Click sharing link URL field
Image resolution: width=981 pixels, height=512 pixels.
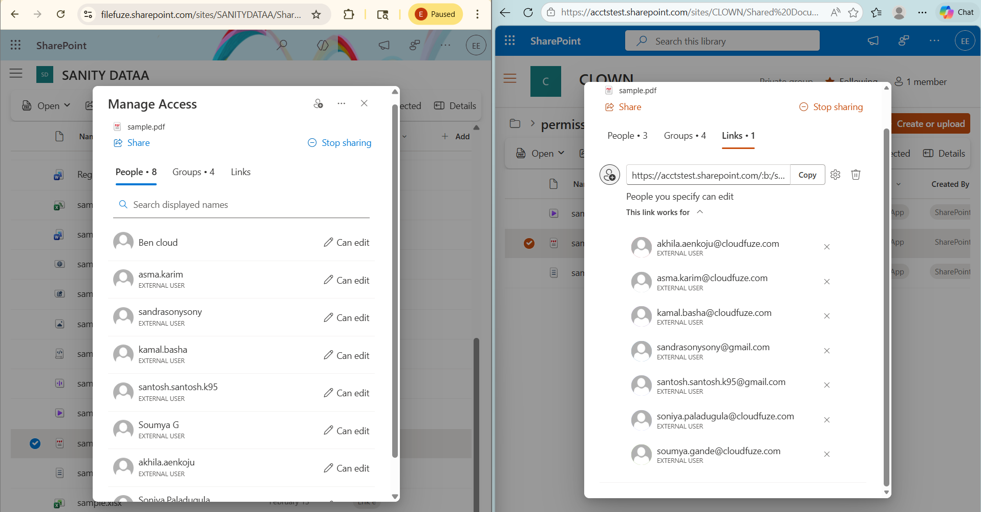[708, 175]
